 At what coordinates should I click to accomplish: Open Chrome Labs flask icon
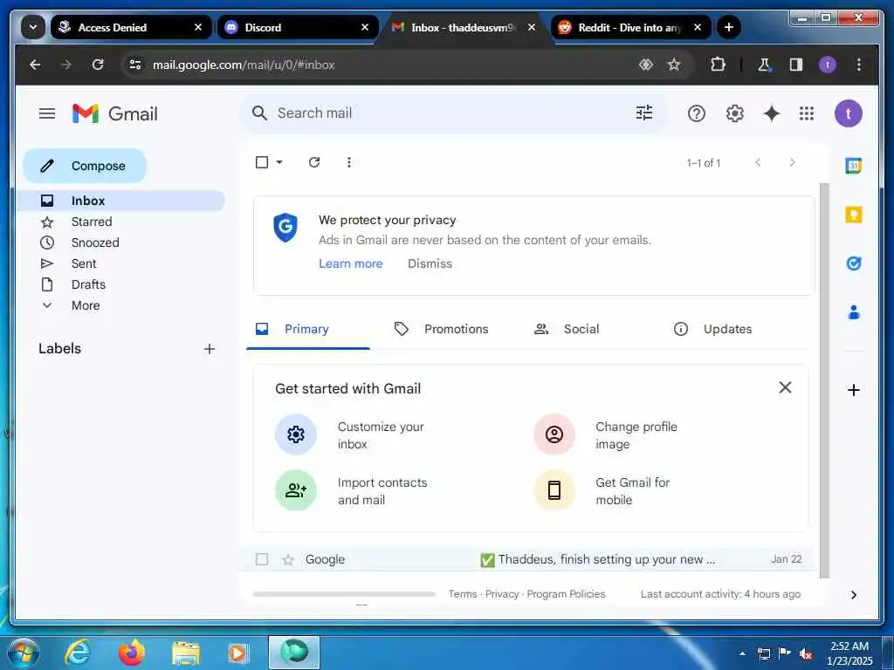pyautogui.click(x=763, y=65)
